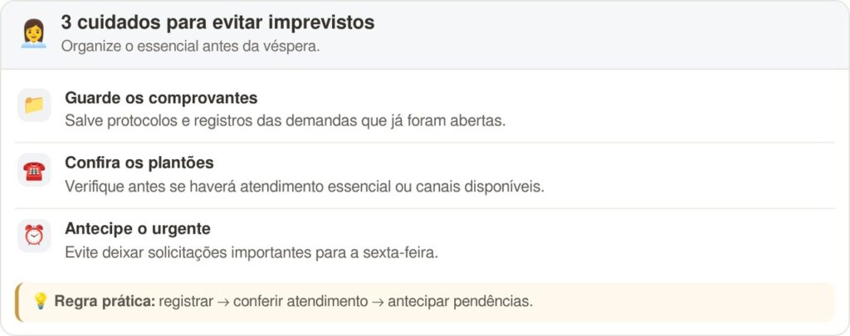This screenshot has height=336, width=850.
Task: Click the red alarm clock icon
Action: click(34, 236)
